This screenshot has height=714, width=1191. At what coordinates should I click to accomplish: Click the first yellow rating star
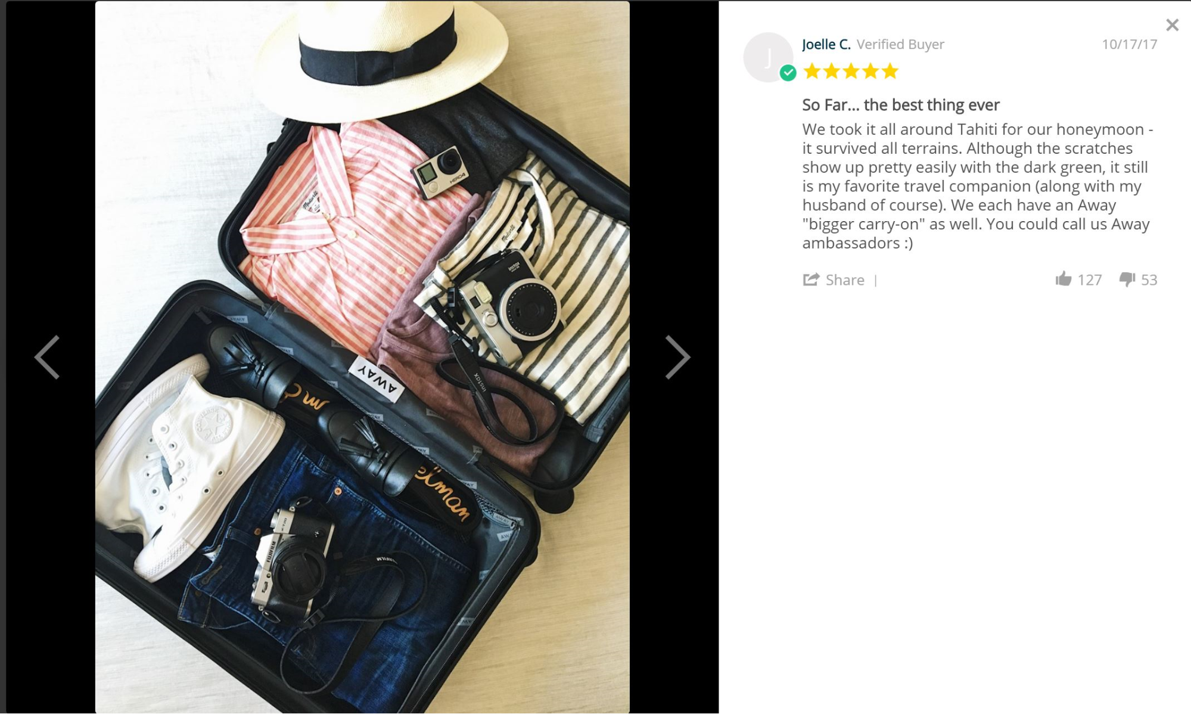[x=811, y=72]
